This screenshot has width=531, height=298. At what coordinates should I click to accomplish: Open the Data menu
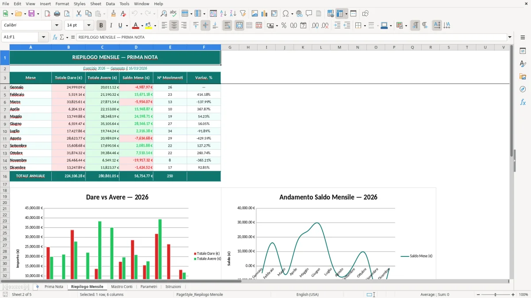coord(110,4)
